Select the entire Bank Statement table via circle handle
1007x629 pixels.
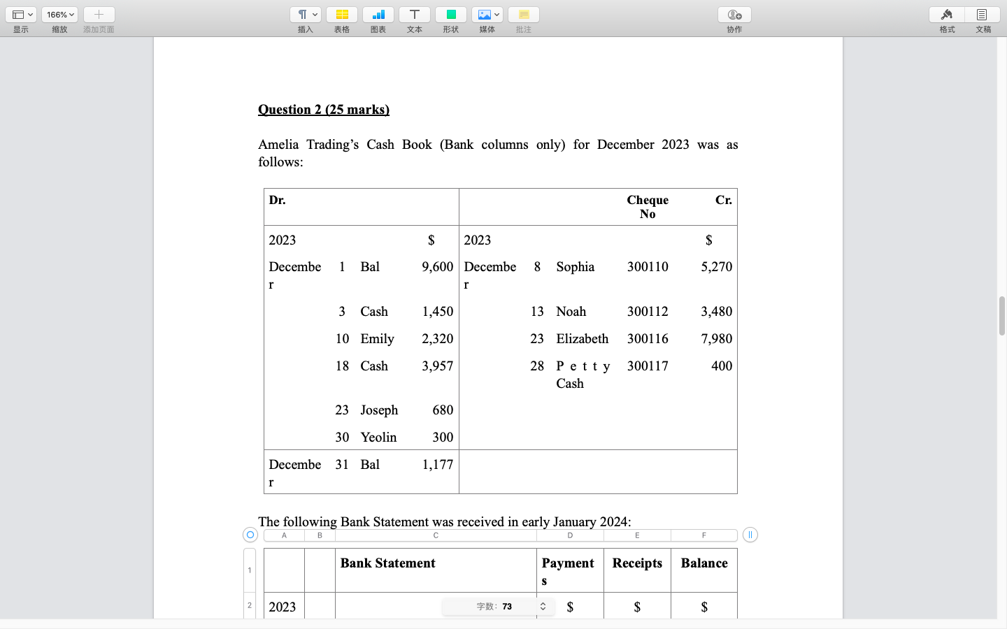[250, 535]
